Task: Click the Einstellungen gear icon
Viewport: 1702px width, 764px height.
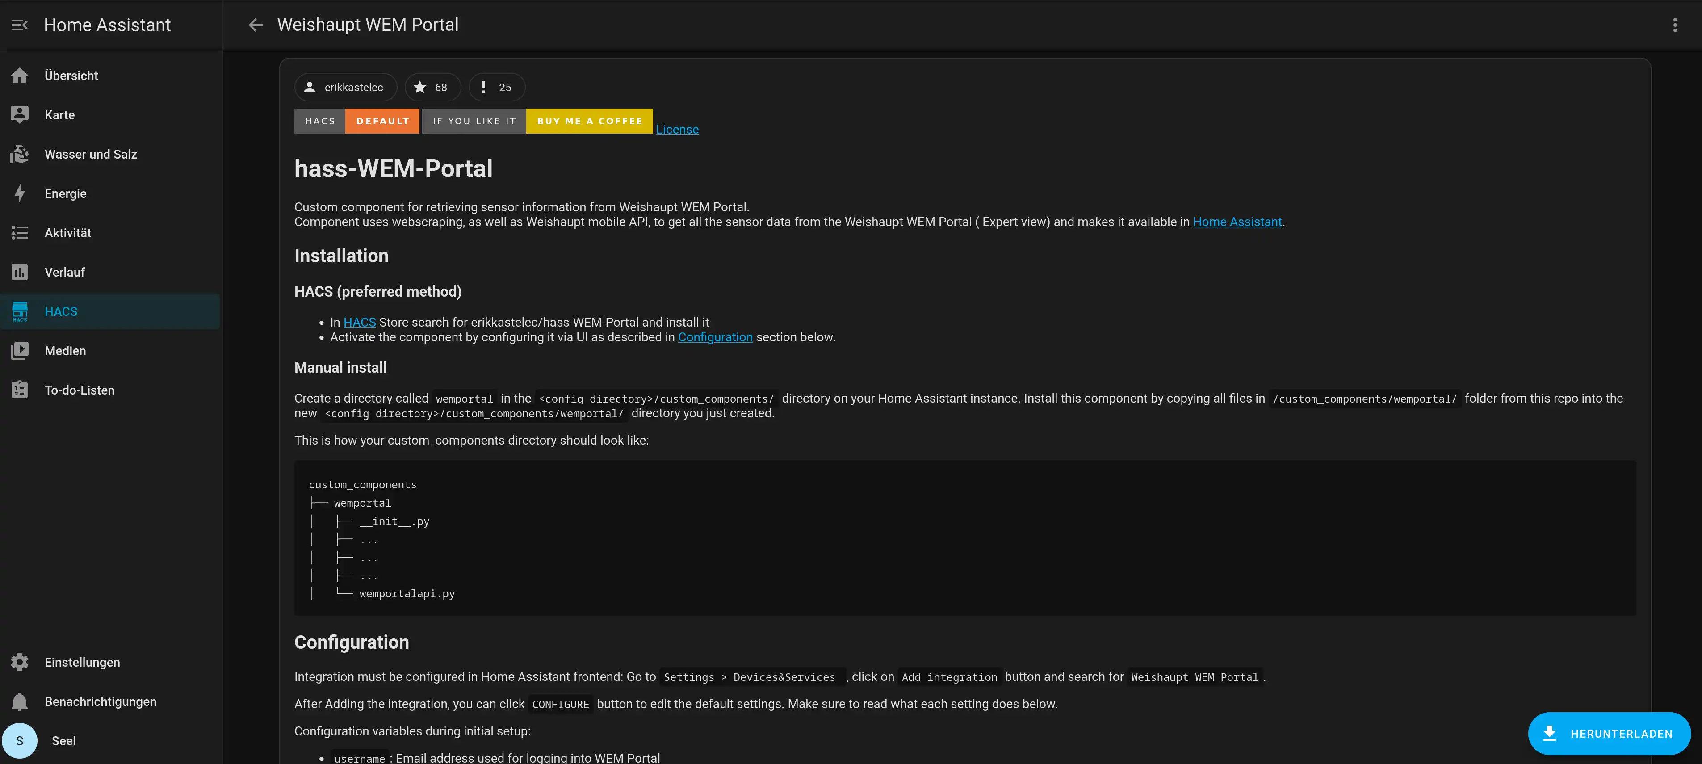Action: pos(20,662)
